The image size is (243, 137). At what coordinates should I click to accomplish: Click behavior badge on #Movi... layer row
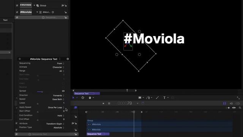[53, 12]
